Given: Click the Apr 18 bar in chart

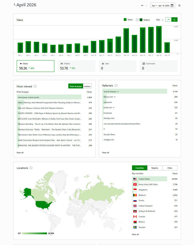Looking at the screenshot, I should click(159, 39).
